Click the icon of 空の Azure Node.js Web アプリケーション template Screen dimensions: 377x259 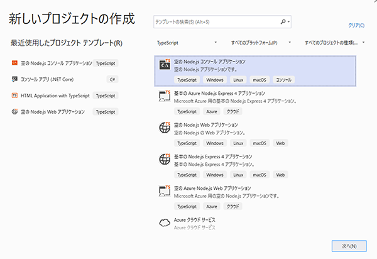165,190
